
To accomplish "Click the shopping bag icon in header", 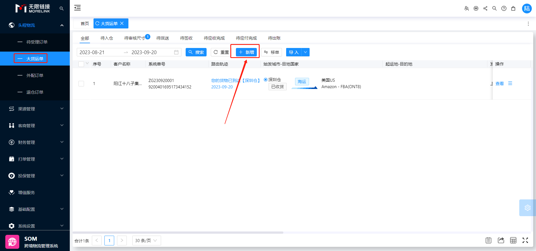I will (513, 8).
